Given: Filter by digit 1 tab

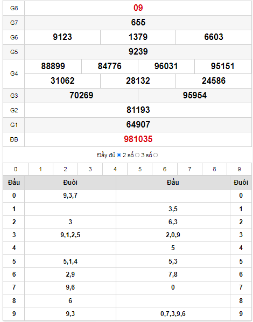Looking at the screenshot, I should [x=40, y=169].
